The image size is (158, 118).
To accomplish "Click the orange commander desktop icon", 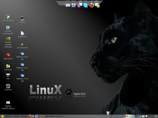I will tap(22, 46).
